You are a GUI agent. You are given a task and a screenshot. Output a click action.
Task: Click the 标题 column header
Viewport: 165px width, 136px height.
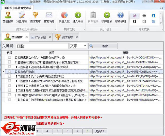(x=51, y=53)
